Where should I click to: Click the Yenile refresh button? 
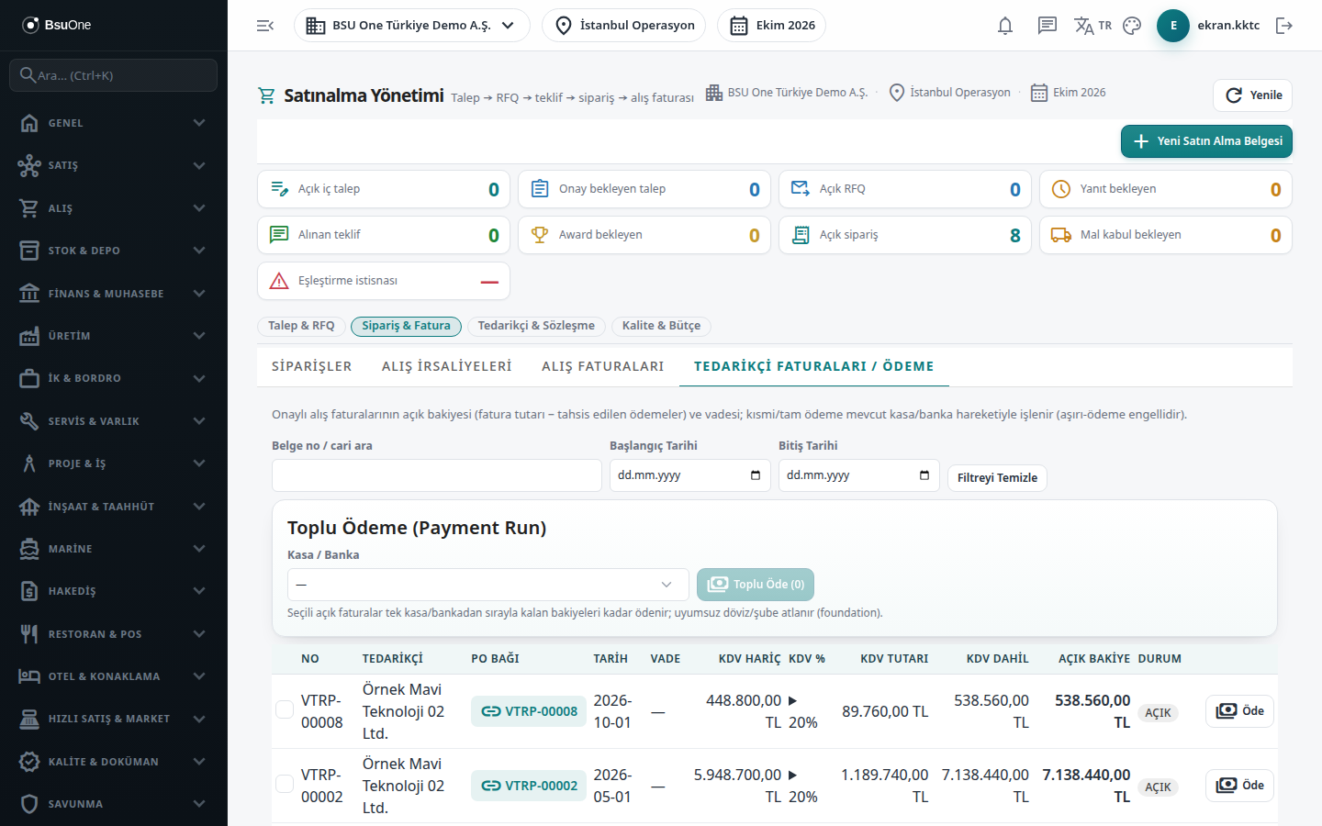[x=1253, y=95]
